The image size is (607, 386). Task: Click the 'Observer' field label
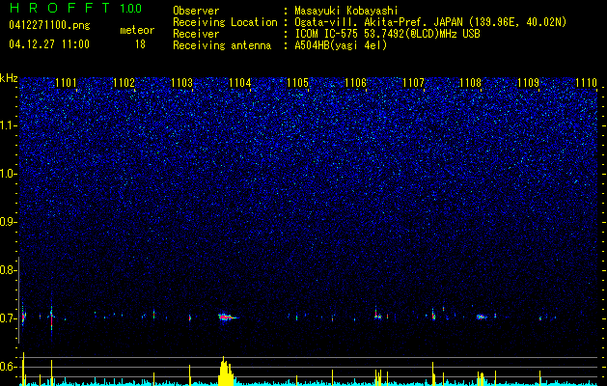[196, 11]
